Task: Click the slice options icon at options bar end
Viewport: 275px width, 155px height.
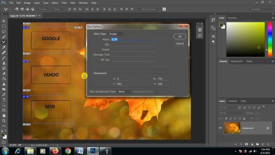Action: (164, 9)
